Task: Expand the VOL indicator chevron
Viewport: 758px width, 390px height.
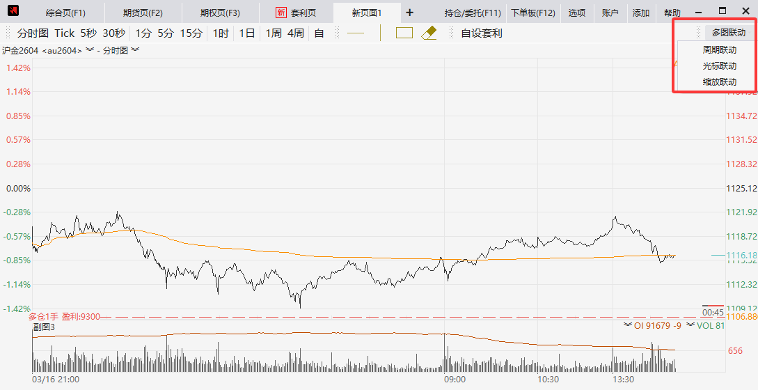Action: 690,325
